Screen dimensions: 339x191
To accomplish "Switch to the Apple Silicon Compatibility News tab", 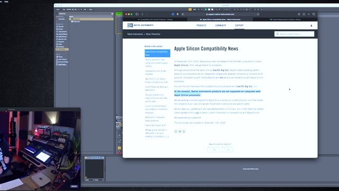I will pyautogui.click(x=220, y=20).
